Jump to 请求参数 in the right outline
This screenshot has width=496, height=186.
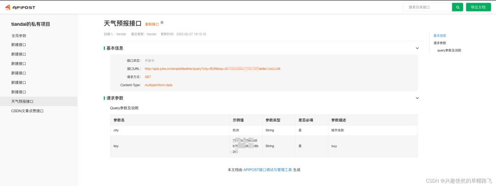pos(440,43)
